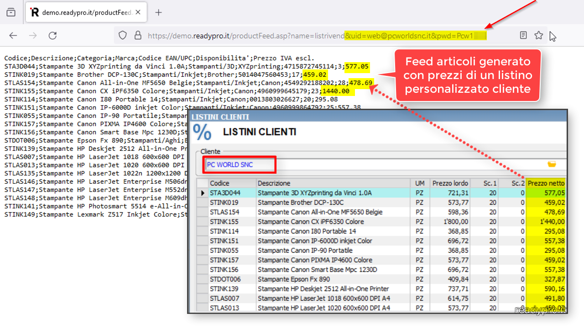
Task: Open the Firefox recent browsing view icon
Action: tap(11, 12)
